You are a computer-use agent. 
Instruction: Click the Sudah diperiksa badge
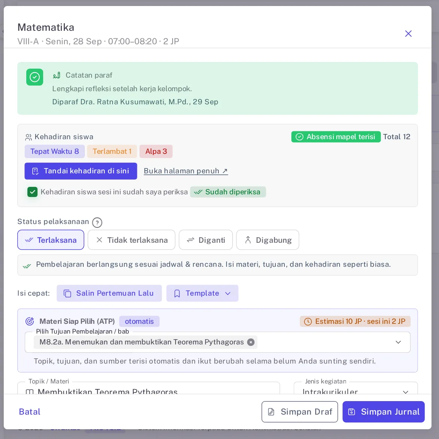click(x=228, y=192)
